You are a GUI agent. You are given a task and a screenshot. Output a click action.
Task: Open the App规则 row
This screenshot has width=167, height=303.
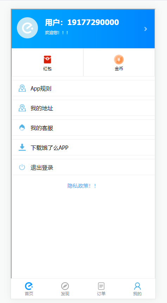[x=83, y=88]
